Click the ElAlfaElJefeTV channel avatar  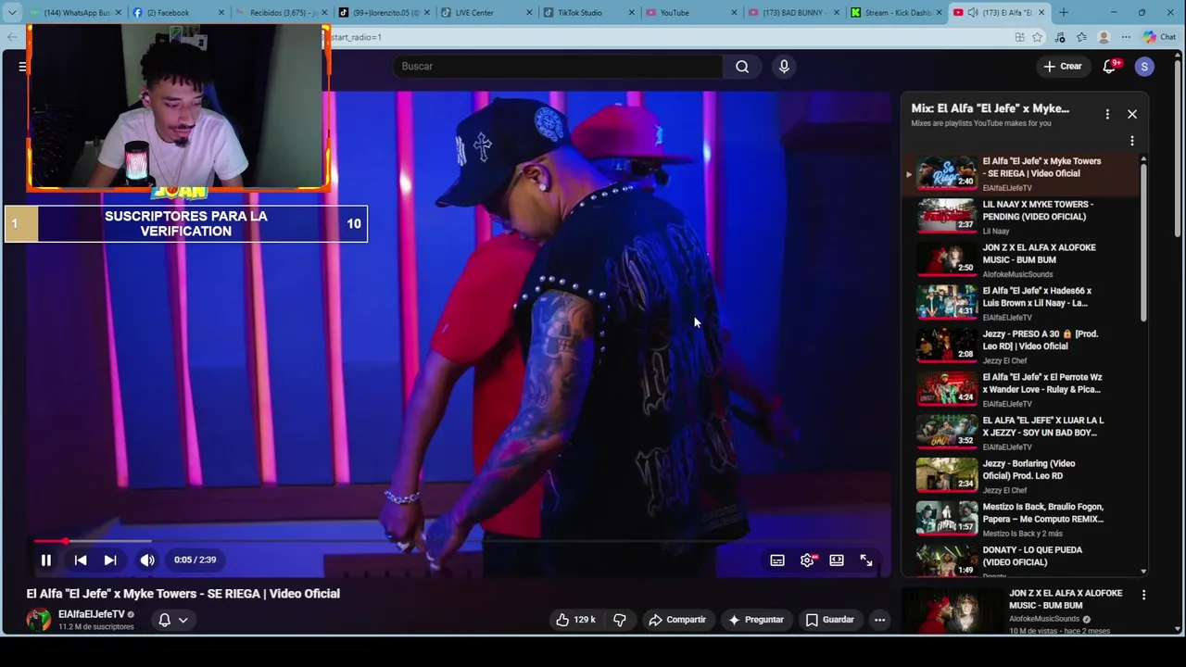[x=39, y=620]
